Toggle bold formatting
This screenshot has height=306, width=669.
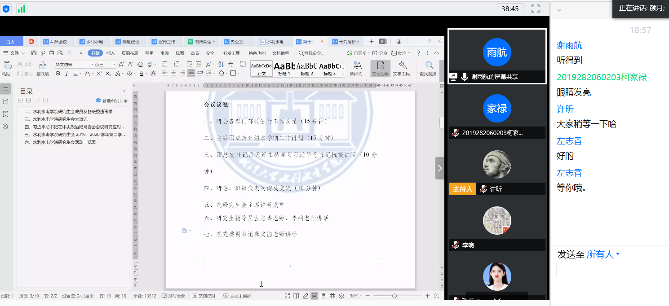58,73
